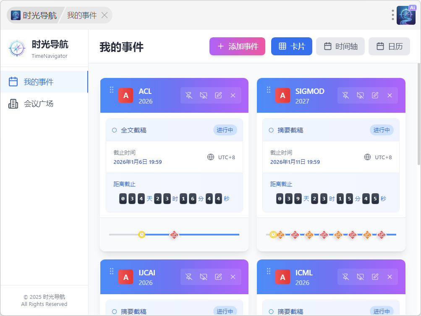This screenshot has width=421, height=316.
Task: Hide the ACL card from screen display
Action: point(204,96)
